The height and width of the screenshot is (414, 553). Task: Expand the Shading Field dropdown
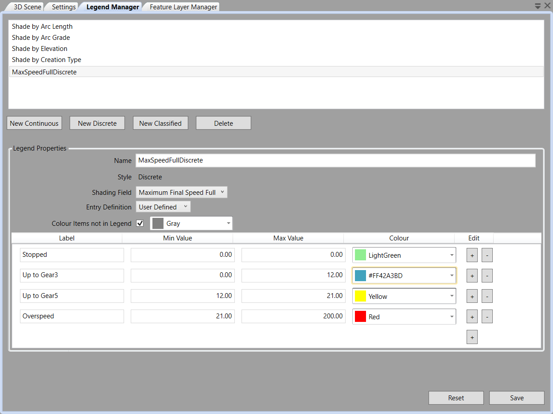coord(182,192)
